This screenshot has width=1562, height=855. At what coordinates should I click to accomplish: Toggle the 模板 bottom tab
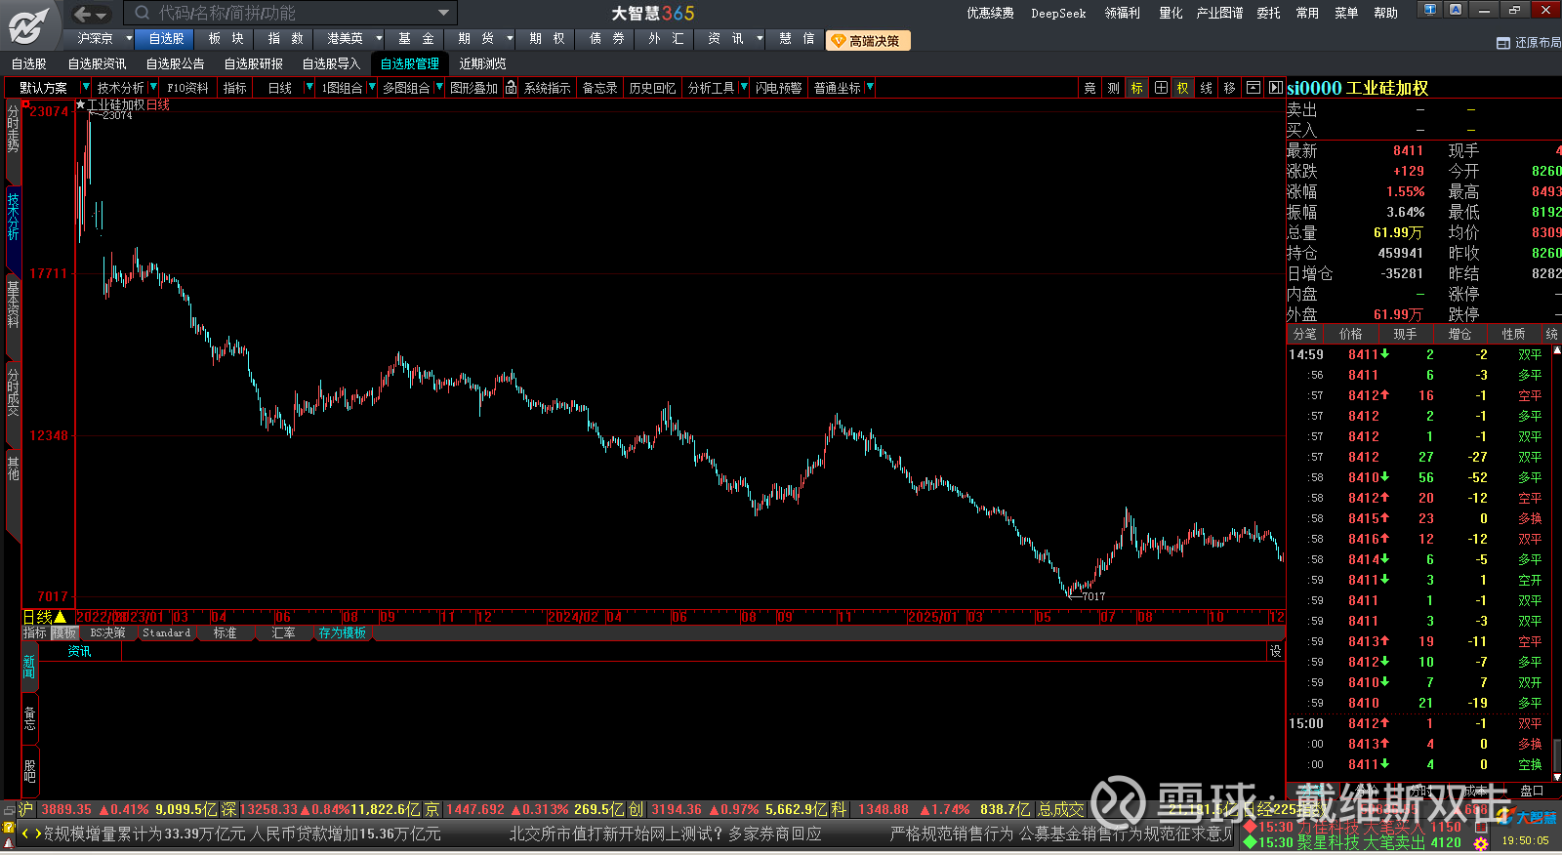point(63,633)
